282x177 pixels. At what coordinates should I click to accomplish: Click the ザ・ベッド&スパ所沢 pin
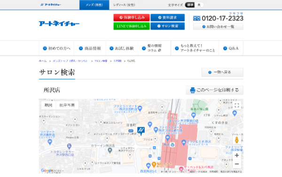(x=181, y=169)
